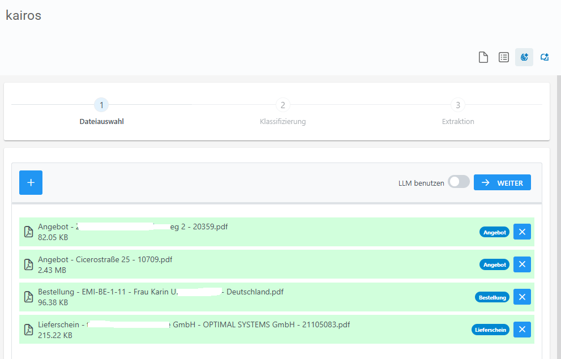
Task: Remove the Cicerostraße 25 Angebot file
Action: pyautogui.click(x=522, y=264)
